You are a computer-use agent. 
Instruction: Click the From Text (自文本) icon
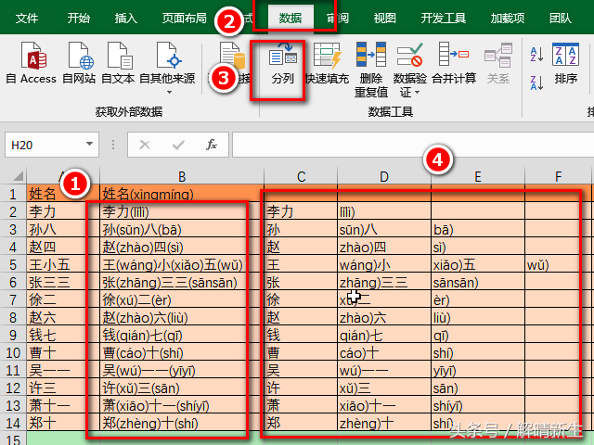[x=119, y=56]
